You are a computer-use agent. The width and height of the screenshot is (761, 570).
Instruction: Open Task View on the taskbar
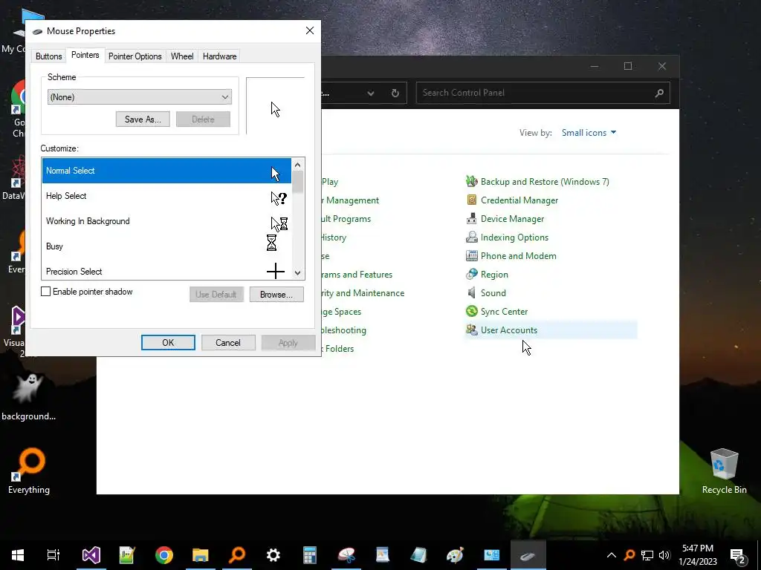[x=54, y=555]
